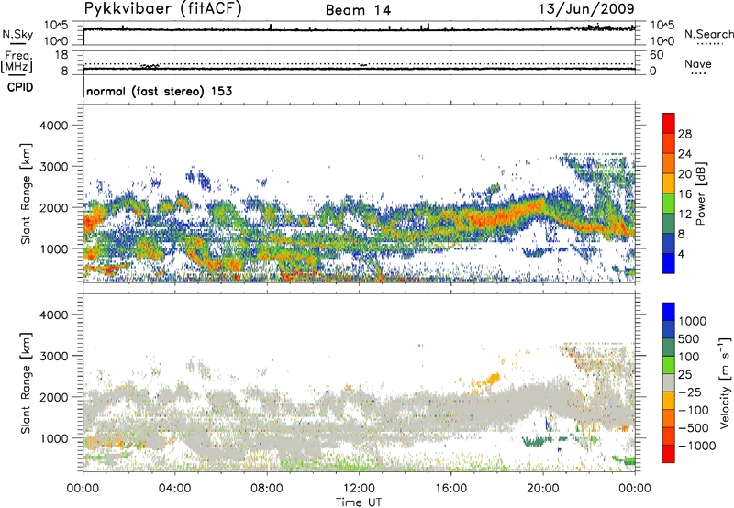The image size is (734, 508).
Task: Select the 3000 tick of the power panel
Action: [x=54, y=167]
